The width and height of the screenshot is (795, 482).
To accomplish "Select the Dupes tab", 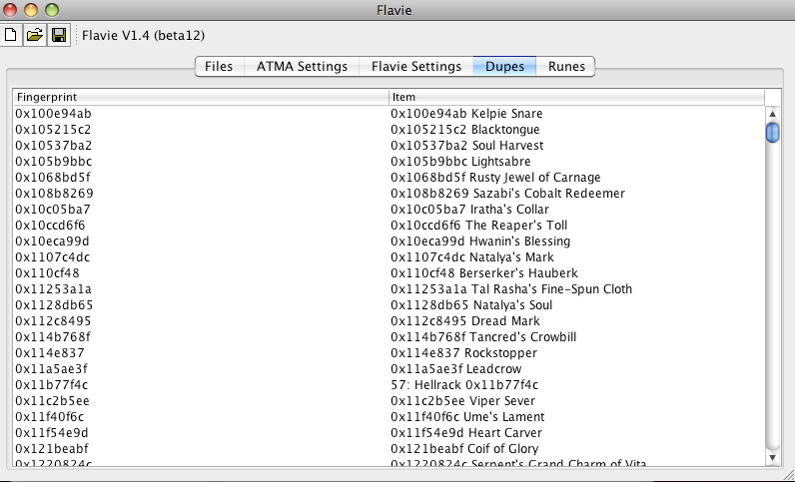I will 504,67.
